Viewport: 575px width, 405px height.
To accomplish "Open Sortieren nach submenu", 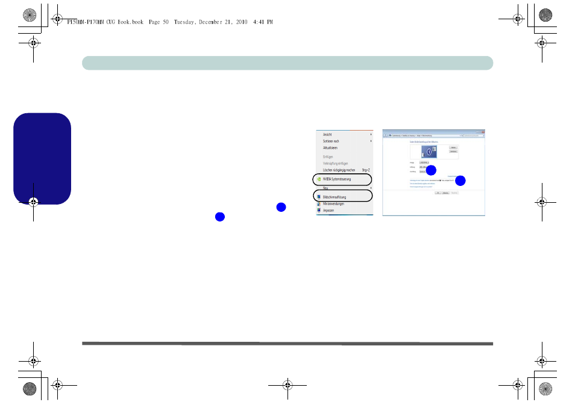I will point(344,141).
